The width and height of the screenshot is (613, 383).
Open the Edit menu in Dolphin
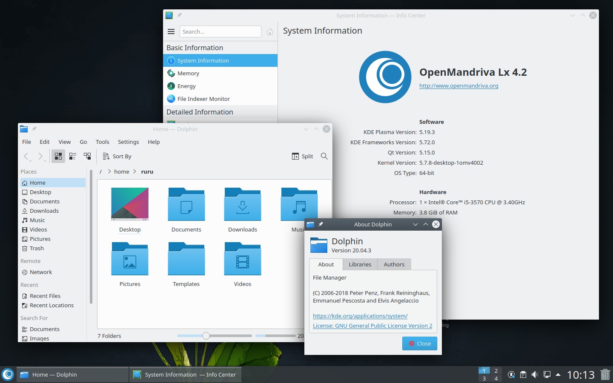[x=45, y=142]
